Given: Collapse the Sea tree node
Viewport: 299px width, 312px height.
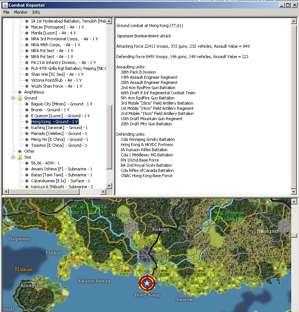Looking at the screenshot, I should pos(13,157).
